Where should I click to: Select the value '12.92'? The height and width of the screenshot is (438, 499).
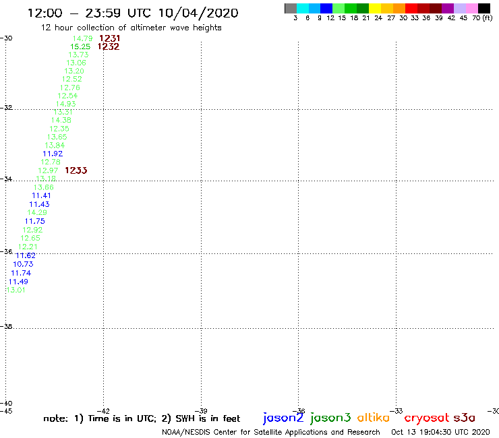(32, 230)
